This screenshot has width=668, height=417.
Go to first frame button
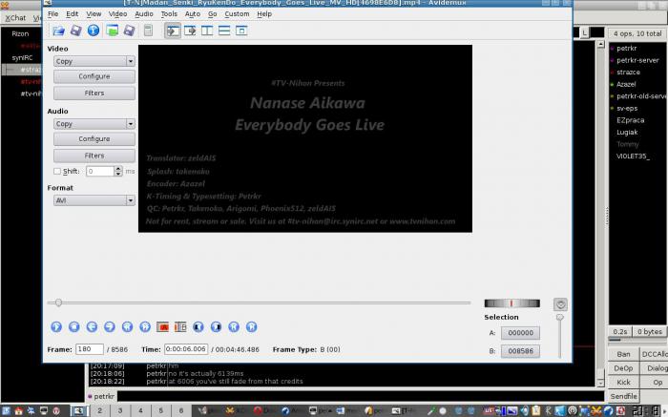234,326
